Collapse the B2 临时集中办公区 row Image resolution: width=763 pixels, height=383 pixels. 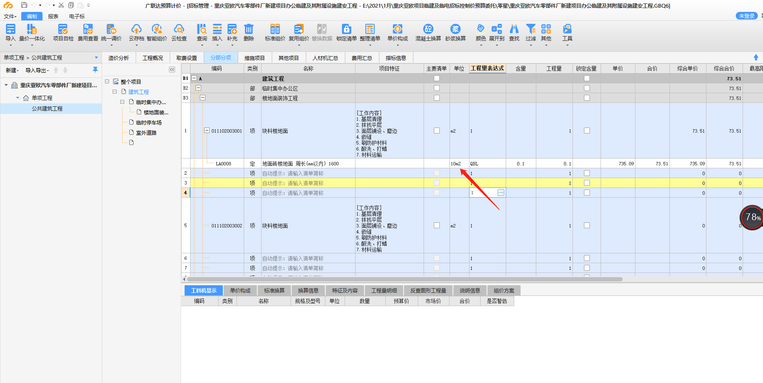pos(198,88)
